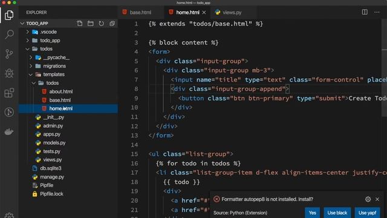387x218 pixels.
Task: Open Pipfile.lock file
Action: pos(51,194)
